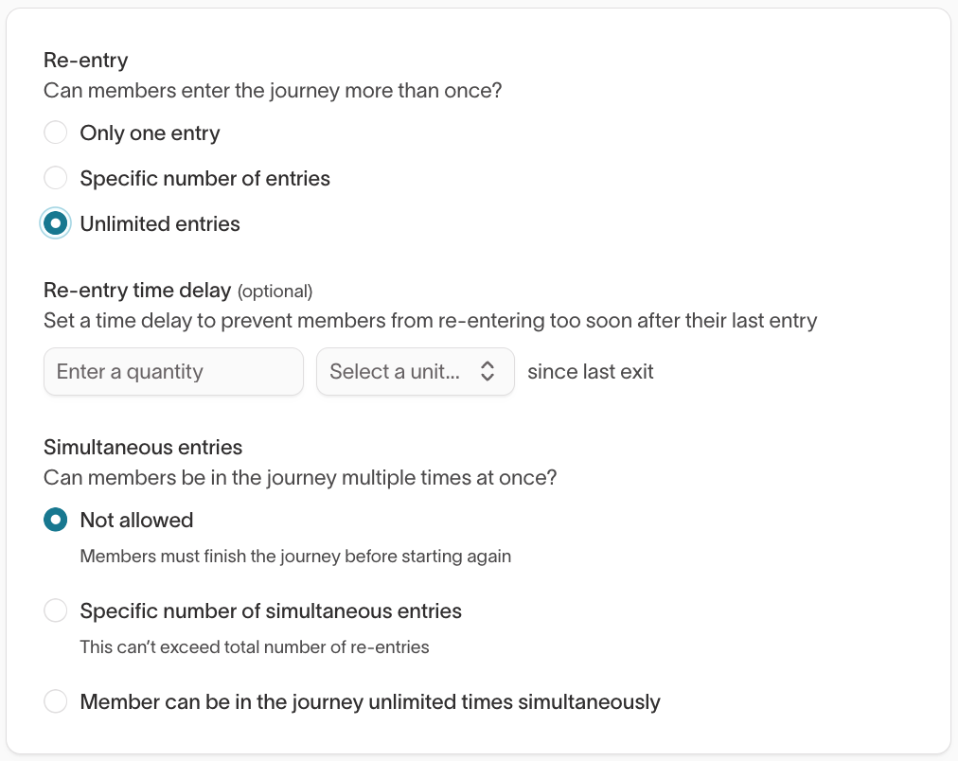Set simultaneous entries to "Not allowed"
The height and width of the screenshot is (761, 958).
(55, 520)
